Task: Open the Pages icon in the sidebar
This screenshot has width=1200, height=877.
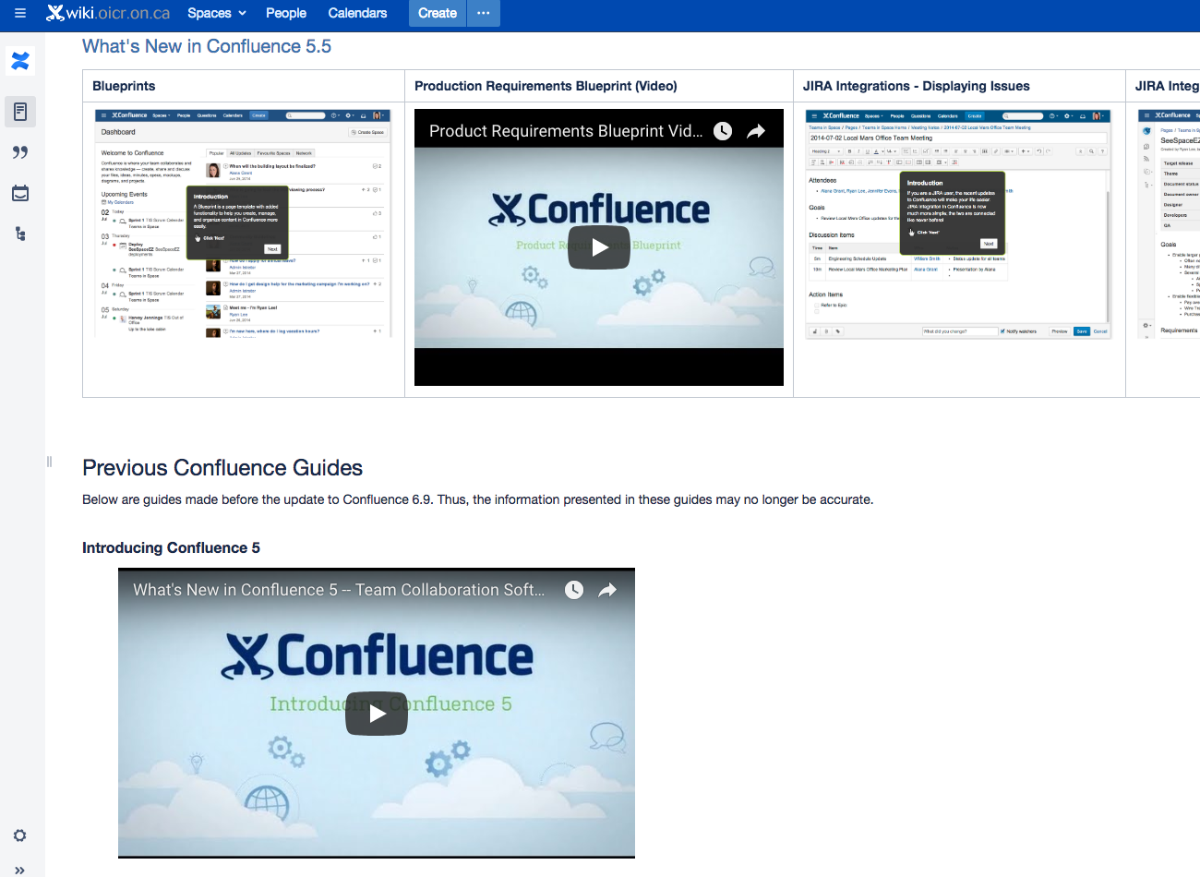Action: (20, 112)
